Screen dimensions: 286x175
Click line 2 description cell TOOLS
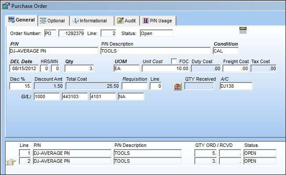[x=147, y=161]
